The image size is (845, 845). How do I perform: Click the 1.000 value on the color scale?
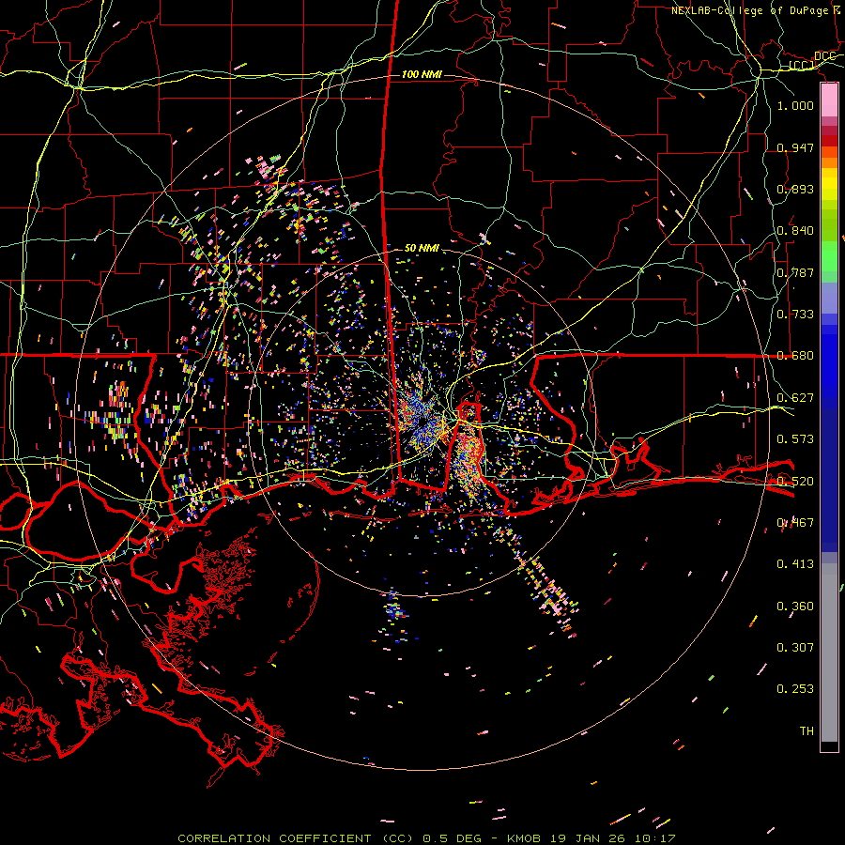point(795,105)
